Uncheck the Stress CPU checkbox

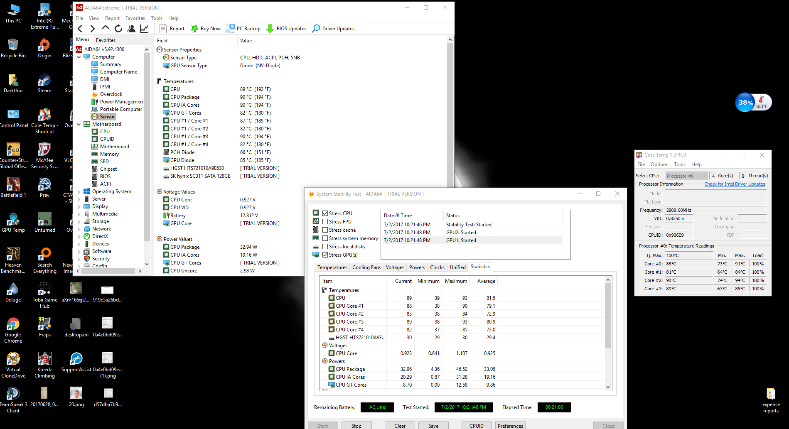(325, 213)
